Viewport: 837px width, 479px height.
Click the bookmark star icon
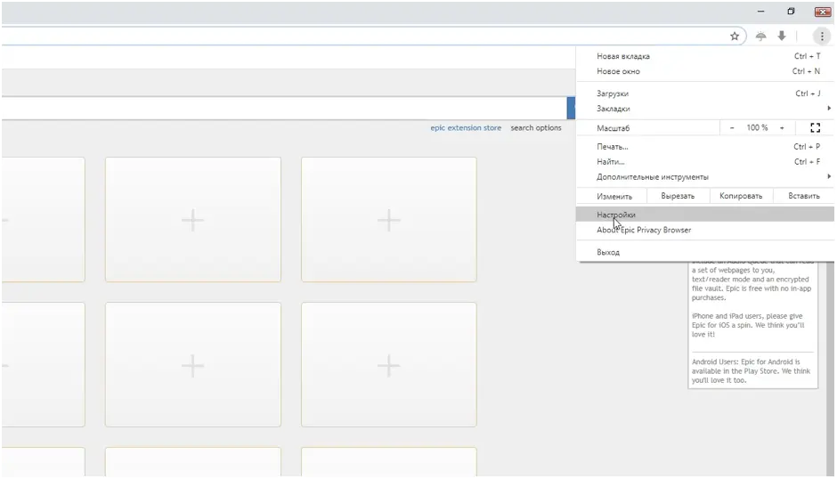point(735,37)
